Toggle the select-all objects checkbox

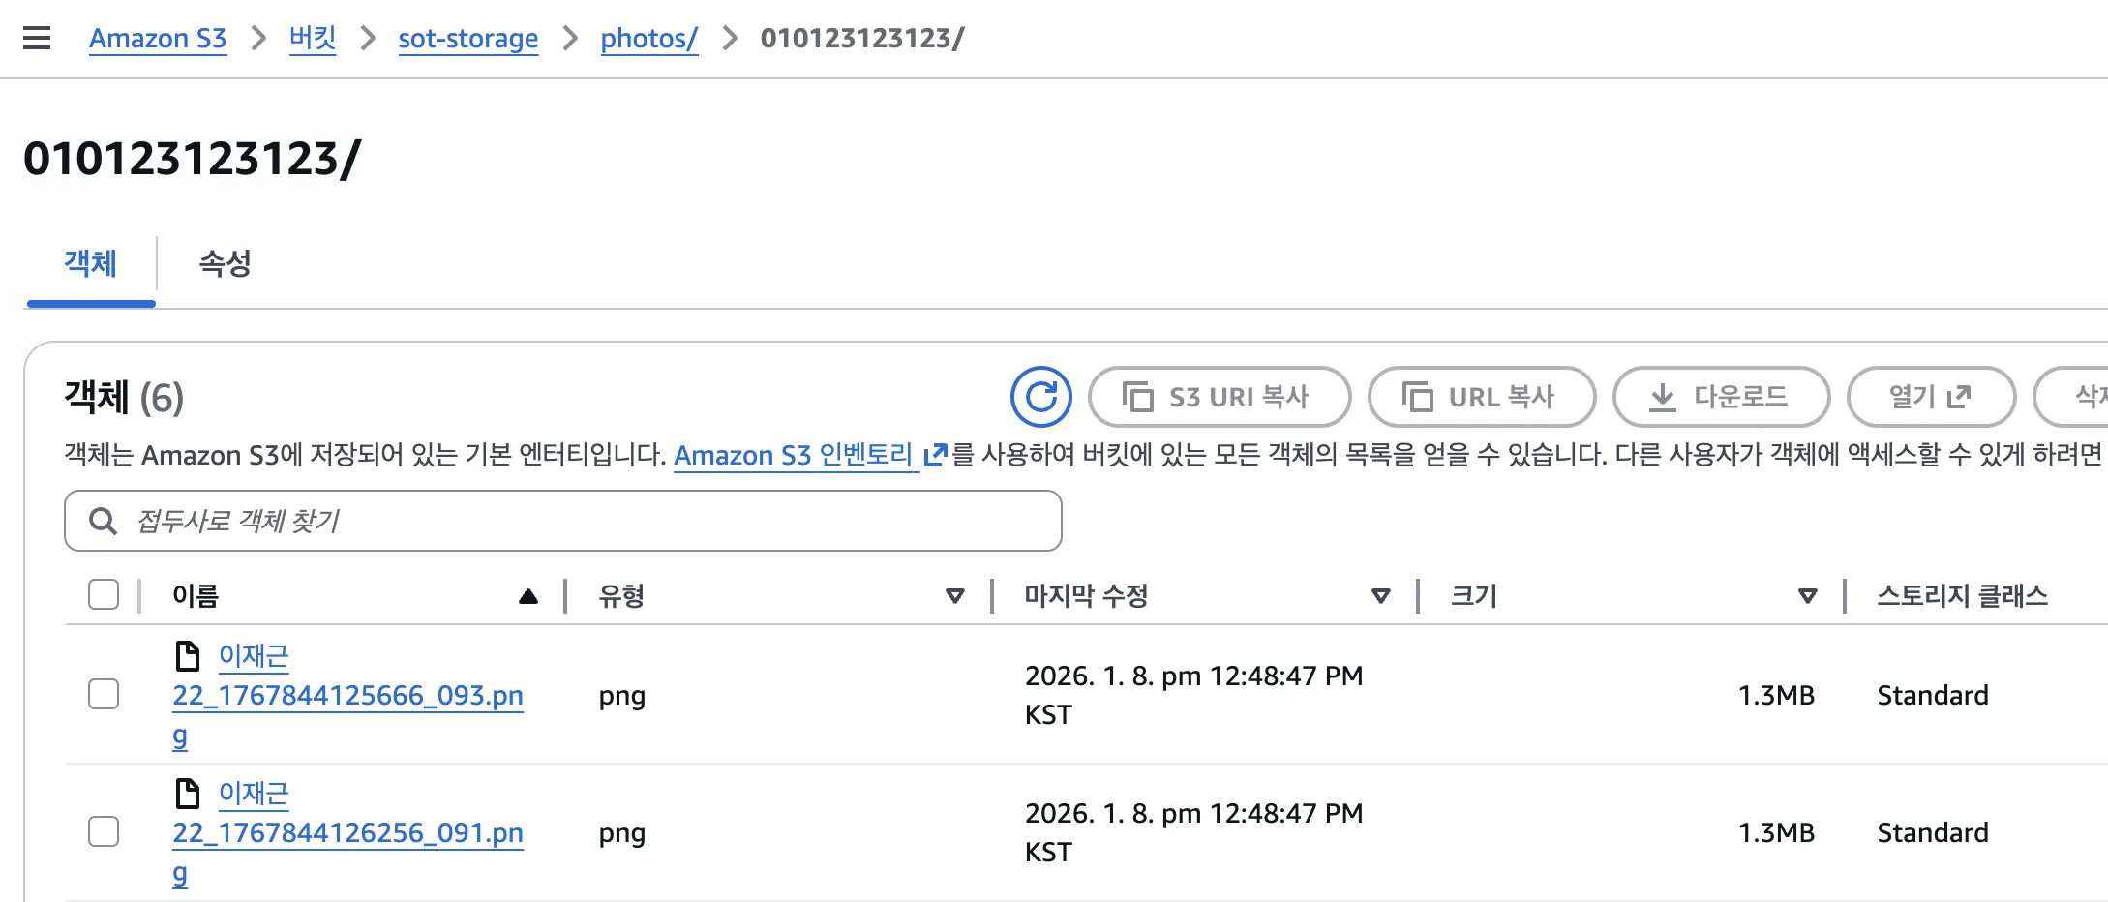104,594
